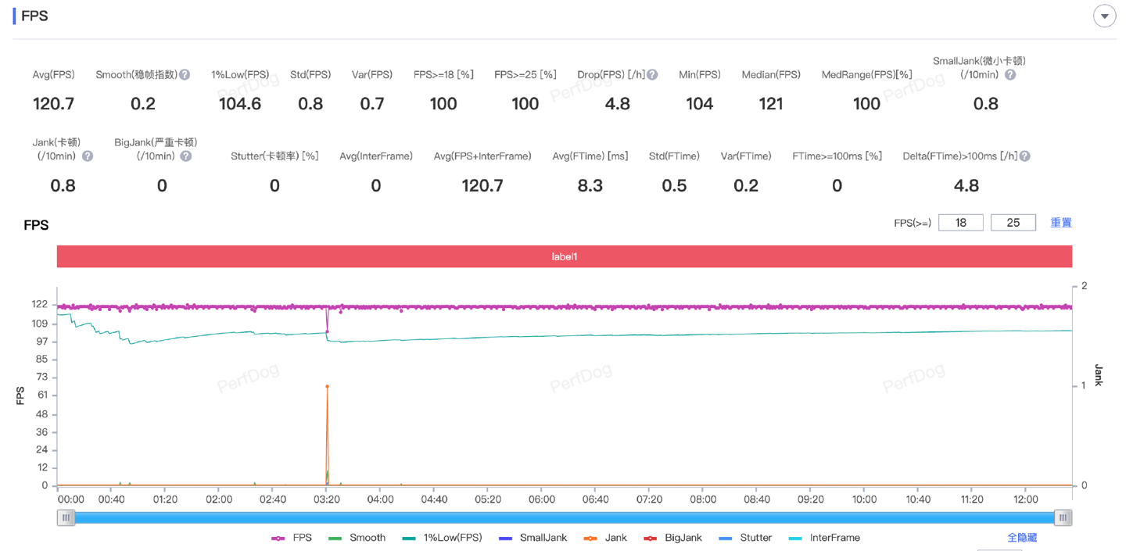Screen dimensions: 1126x551
Task: Toggle Smooth series in chart legend
Action: point(357,538)
